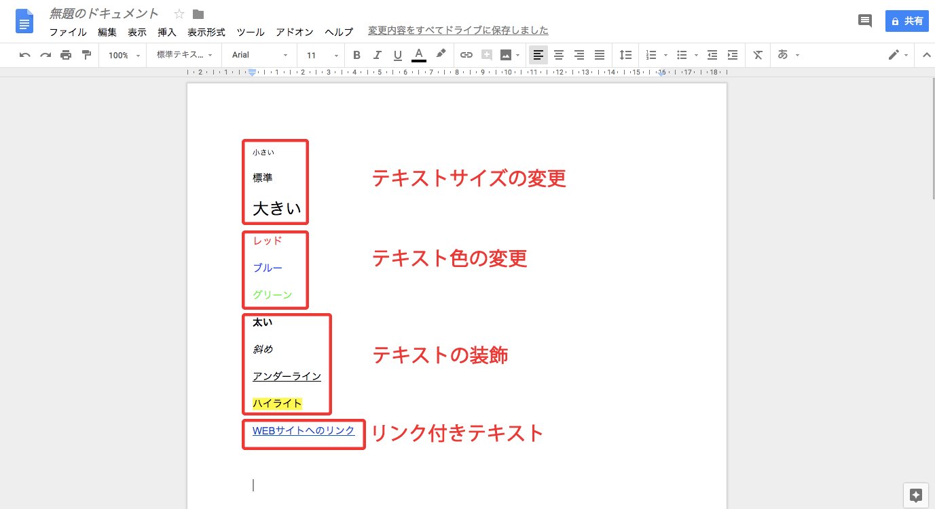Open the text color picker
Viewport: 935px width, 509px height.
(419, 55)
